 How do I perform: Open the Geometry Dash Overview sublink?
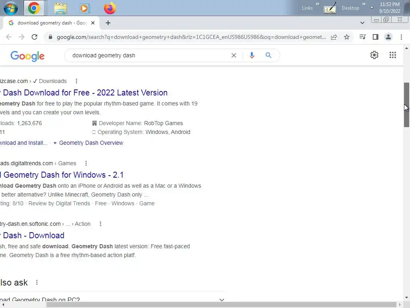pos(91,143)
